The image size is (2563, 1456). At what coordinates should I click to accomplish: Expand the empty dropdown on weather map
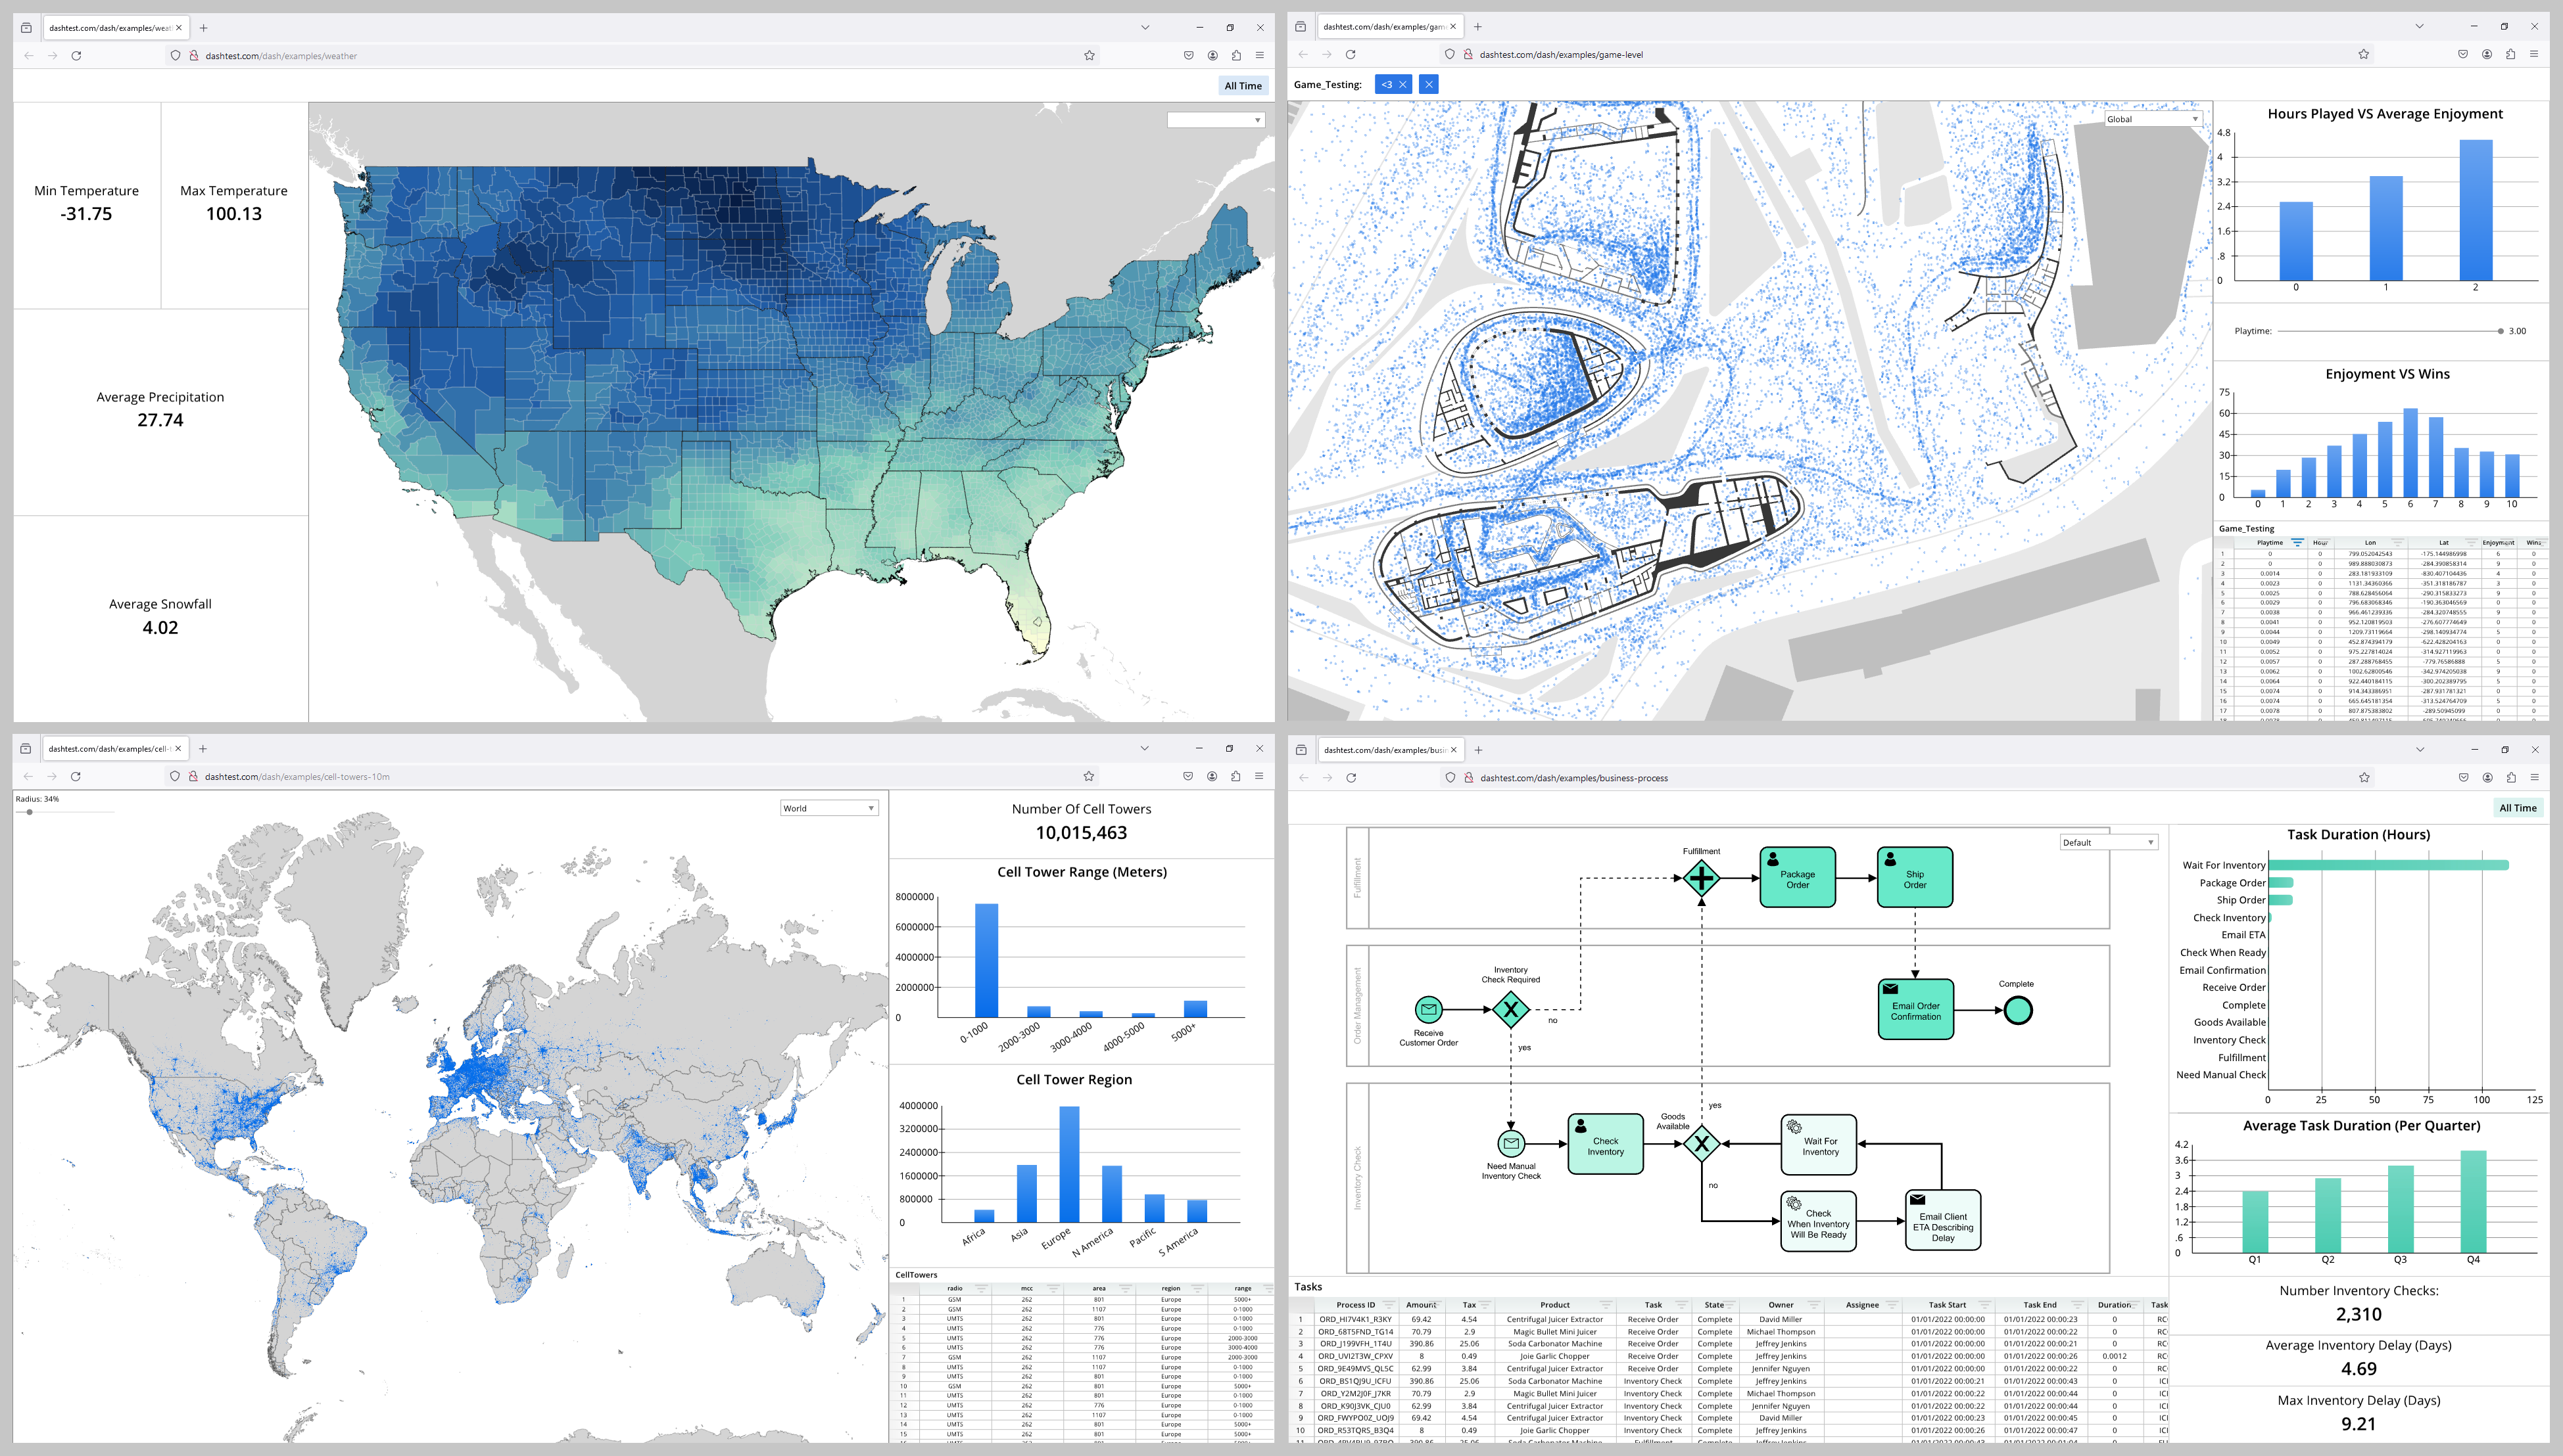(1216, 120)
